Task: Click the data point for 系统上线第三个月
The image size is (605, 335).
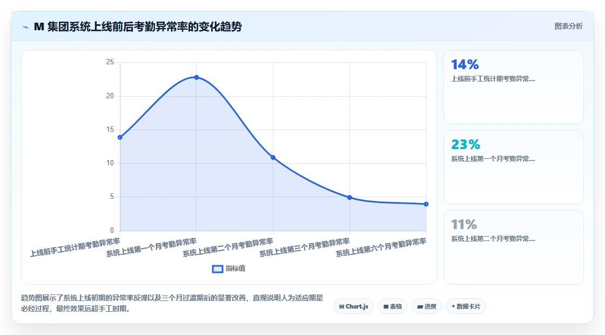Action: click(x=349, y=198)
